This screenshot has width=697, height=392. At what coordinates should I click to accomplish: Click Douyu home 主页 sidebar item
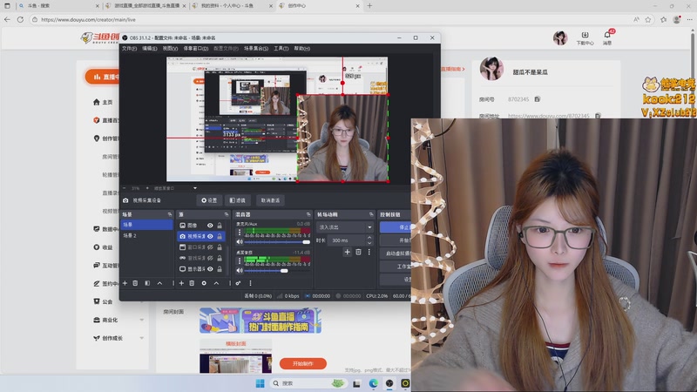coord(103,102)
